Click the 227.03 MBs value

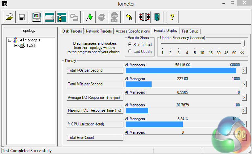click(x=182, y=79)
